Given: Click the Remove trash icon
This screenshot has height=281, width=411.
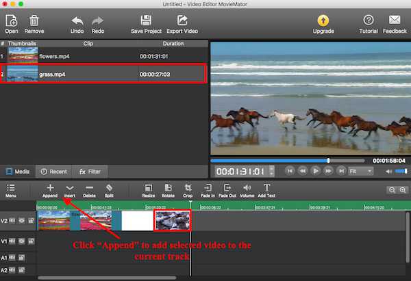Looking at the screenshot, I should (34, 24).
